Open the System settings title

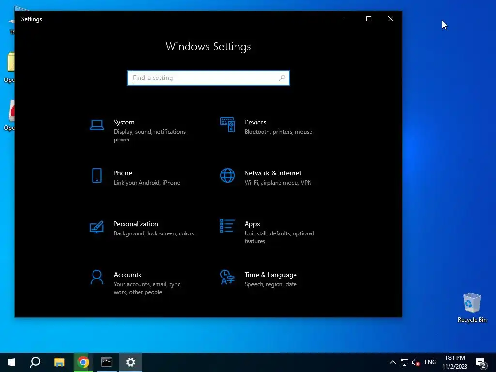pyautogui.click(x=124, y=122)
